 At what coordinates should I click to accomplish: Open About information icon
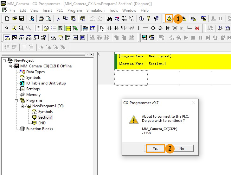coord(141,19)
